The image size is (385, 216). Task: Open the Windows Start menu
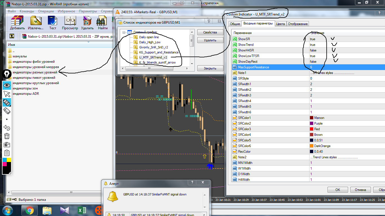(8, 210)
